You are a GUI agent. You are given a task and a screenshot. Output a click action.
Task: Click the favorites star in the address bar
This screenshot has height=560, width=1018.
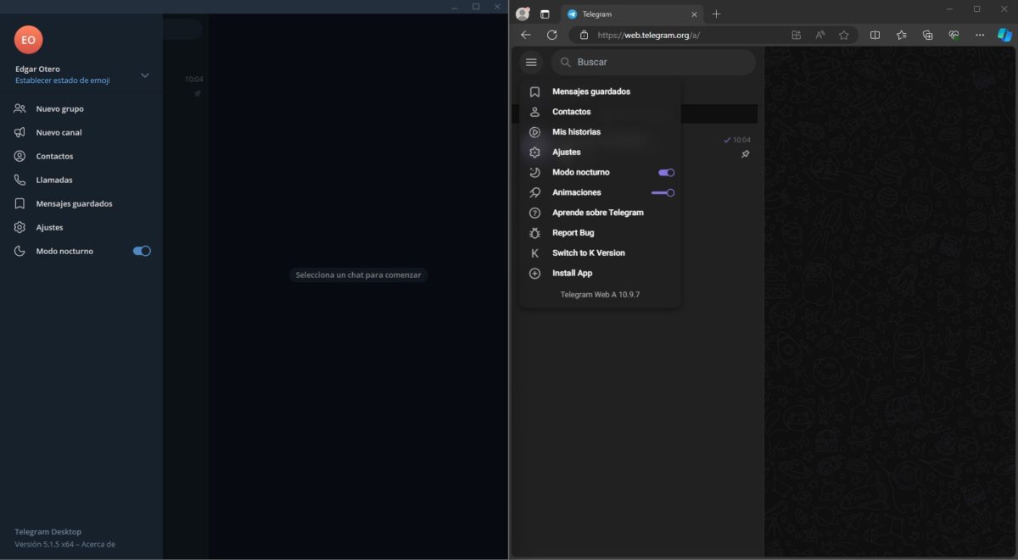pyautogui.click(x=843, y=35)
